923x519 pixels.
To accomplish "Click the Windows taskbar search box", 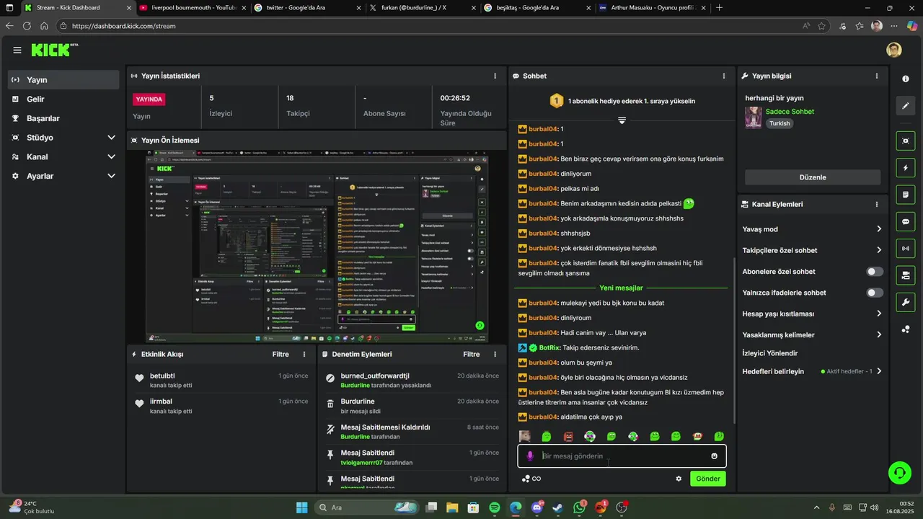I will (x=365, y=507).
